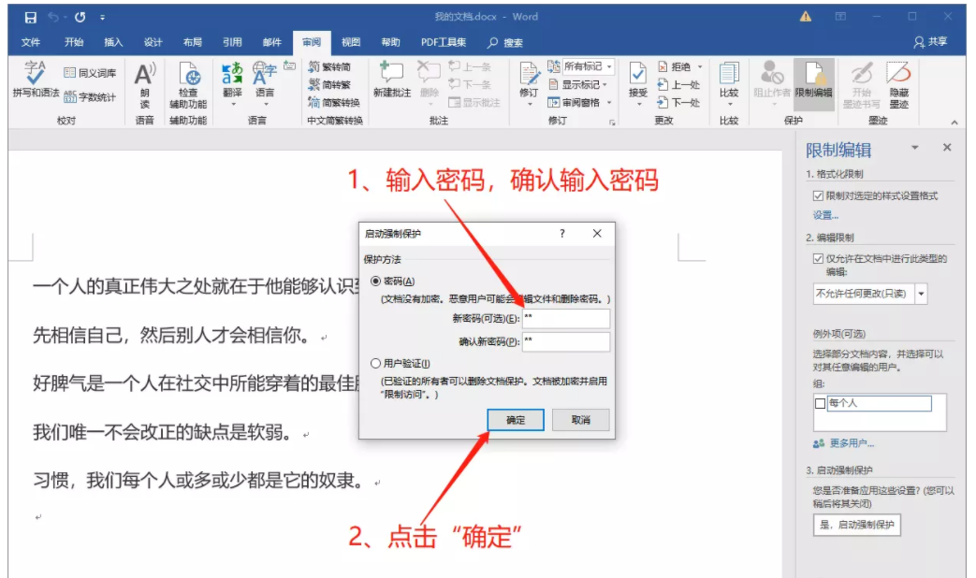Open Spelling and Grammar check
This screenshot has width=976, height=578.
[x=36, y=79]
